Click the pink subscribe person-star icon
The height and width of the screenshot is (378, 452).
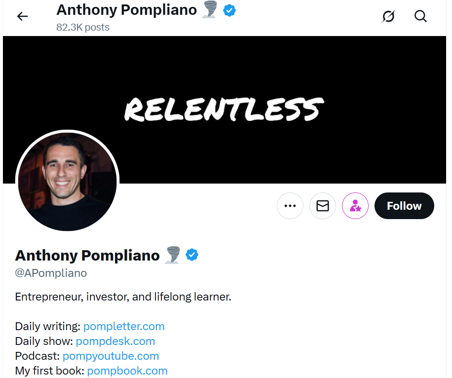(355, 206)
